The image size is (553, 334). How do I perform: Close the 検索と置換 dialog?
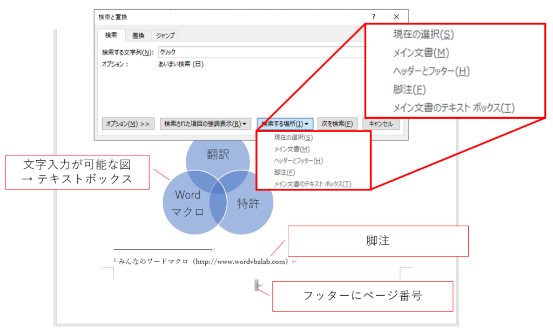point(396,17)
